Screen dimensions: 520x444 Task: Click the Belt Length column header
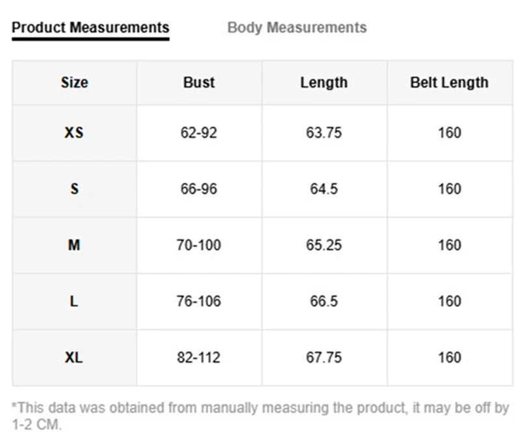pyautogui.click(x=449, y=83)
